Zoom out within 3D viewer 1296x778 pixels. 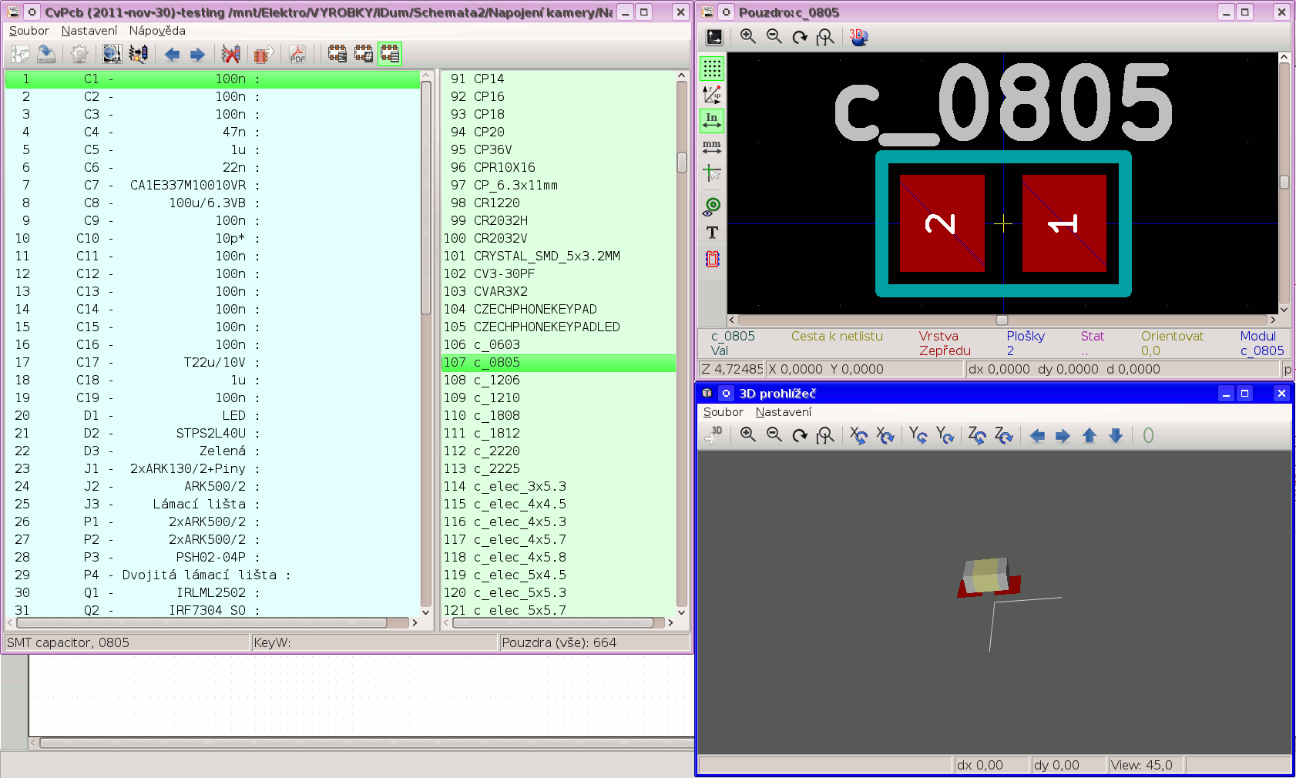pyautogui.click(x=774, y=435)
